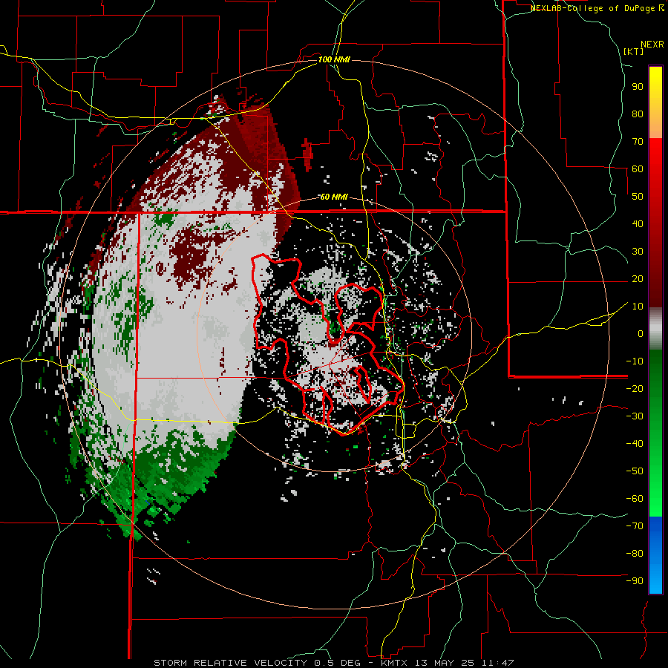Click the 0 value on velocity legend
This screenshot has height=668, width=668.
[x=641, y=334]
